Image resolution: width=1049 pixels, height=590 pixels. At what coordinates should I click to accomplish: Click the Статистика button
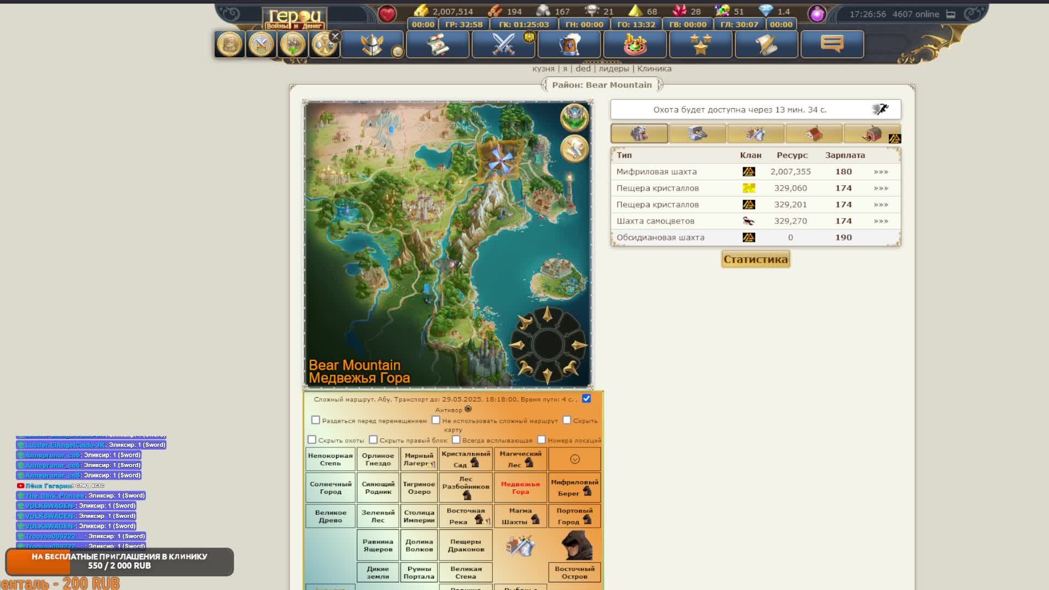756,259
